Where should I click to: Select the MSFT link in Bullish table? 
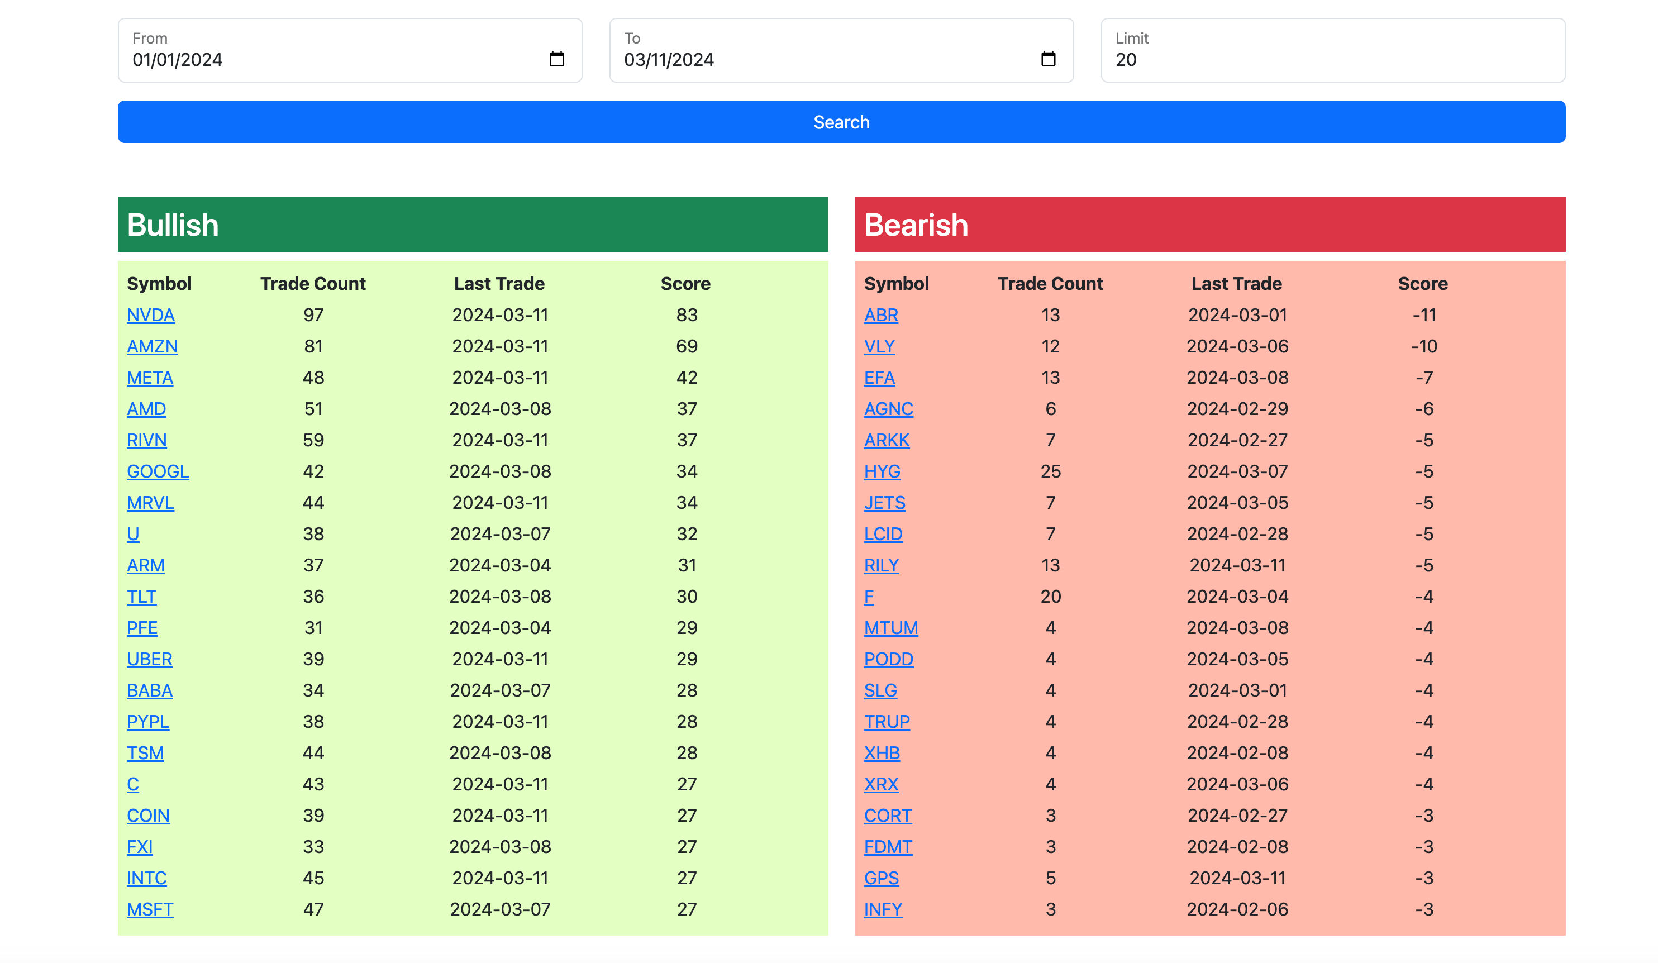(x=150, y=910)
